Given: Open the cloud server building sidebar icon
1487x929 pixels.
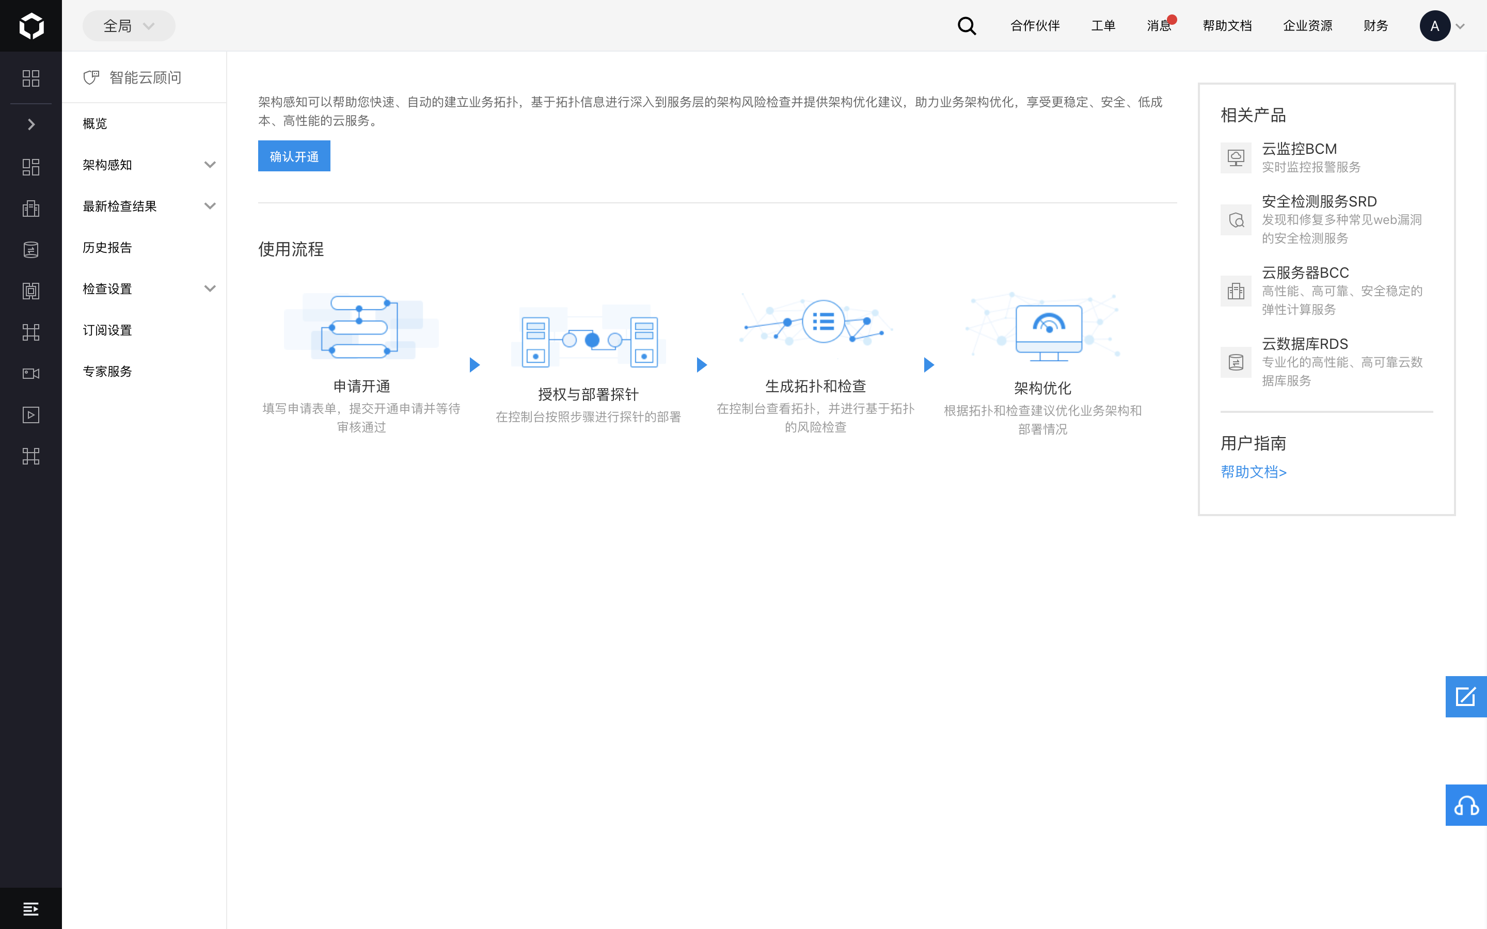Looking at the screenshot, I should click(31, 209).
